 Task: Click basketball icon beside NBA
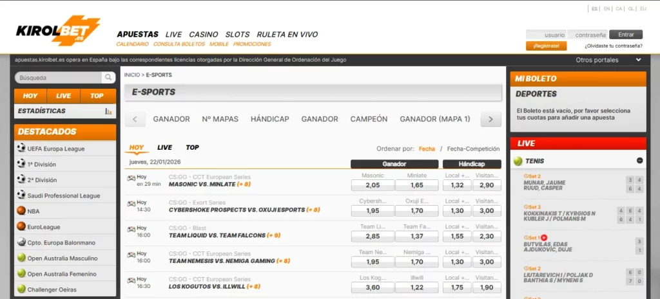point(21,211)
